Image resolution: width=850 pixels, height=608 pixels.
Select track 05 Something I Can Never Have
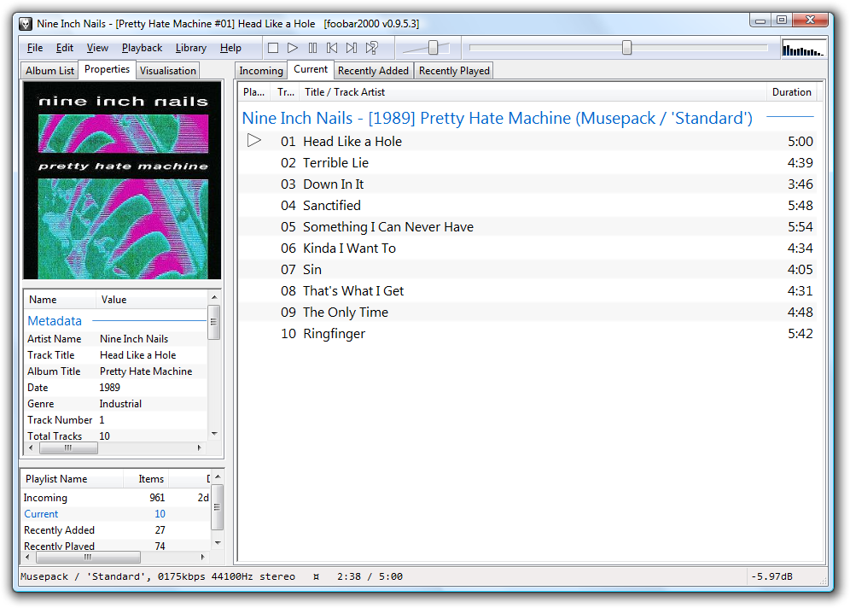pos(387,227)
